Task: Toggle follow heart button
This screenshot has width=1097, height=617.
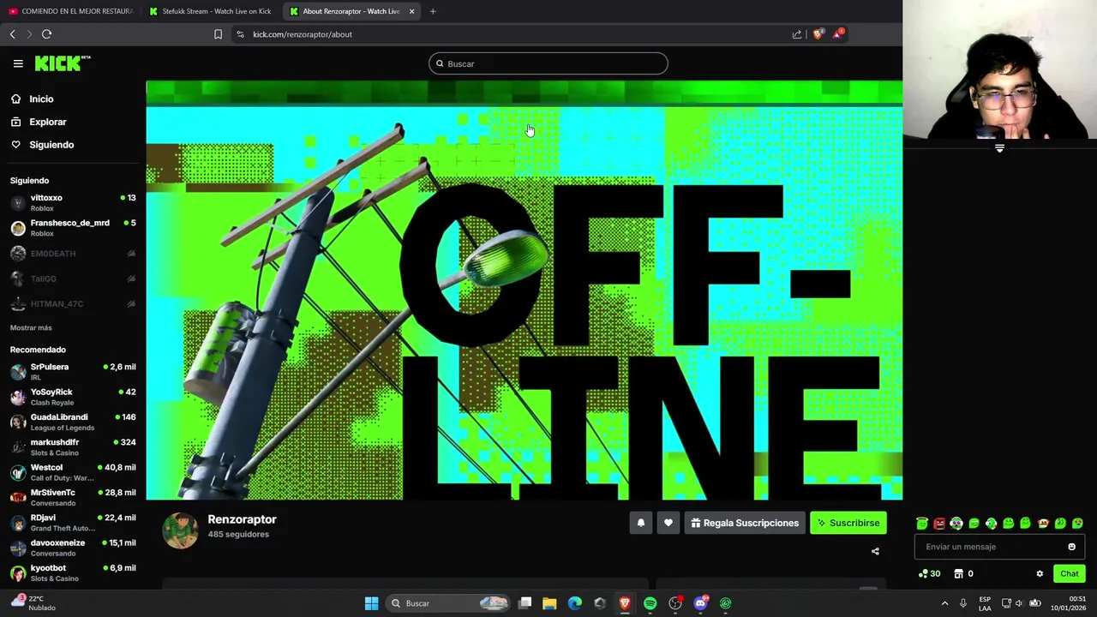Action: click(668, 523)
